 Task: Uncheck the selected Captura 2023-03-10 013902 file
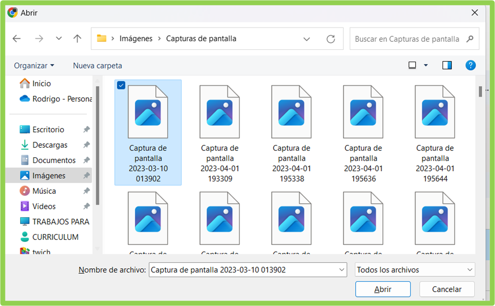pos(121,85)
